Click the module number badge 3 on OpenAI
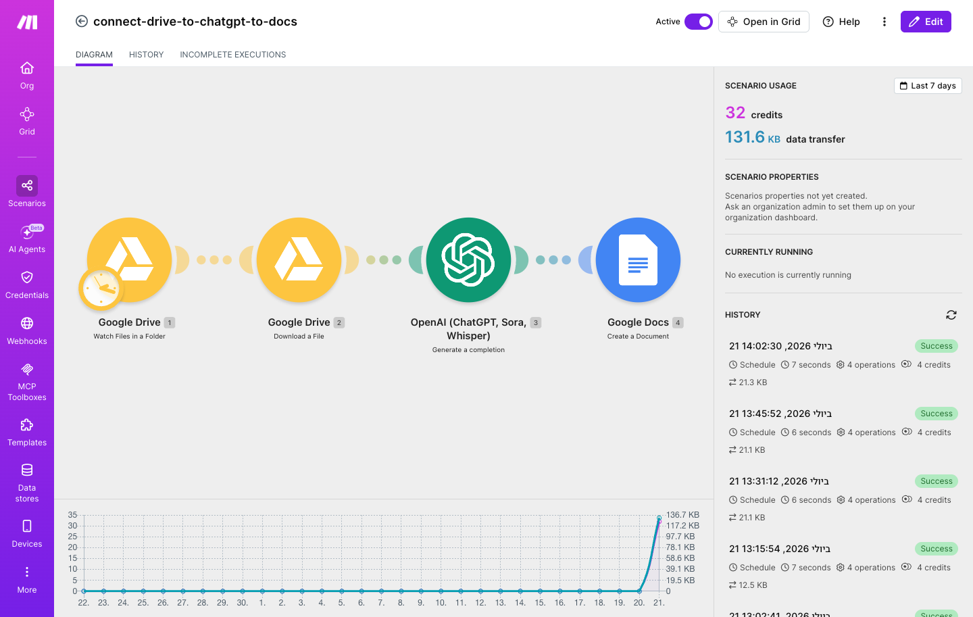 [536, 323]
